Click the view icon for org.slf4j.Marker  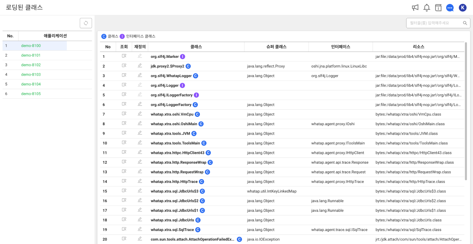124,56
